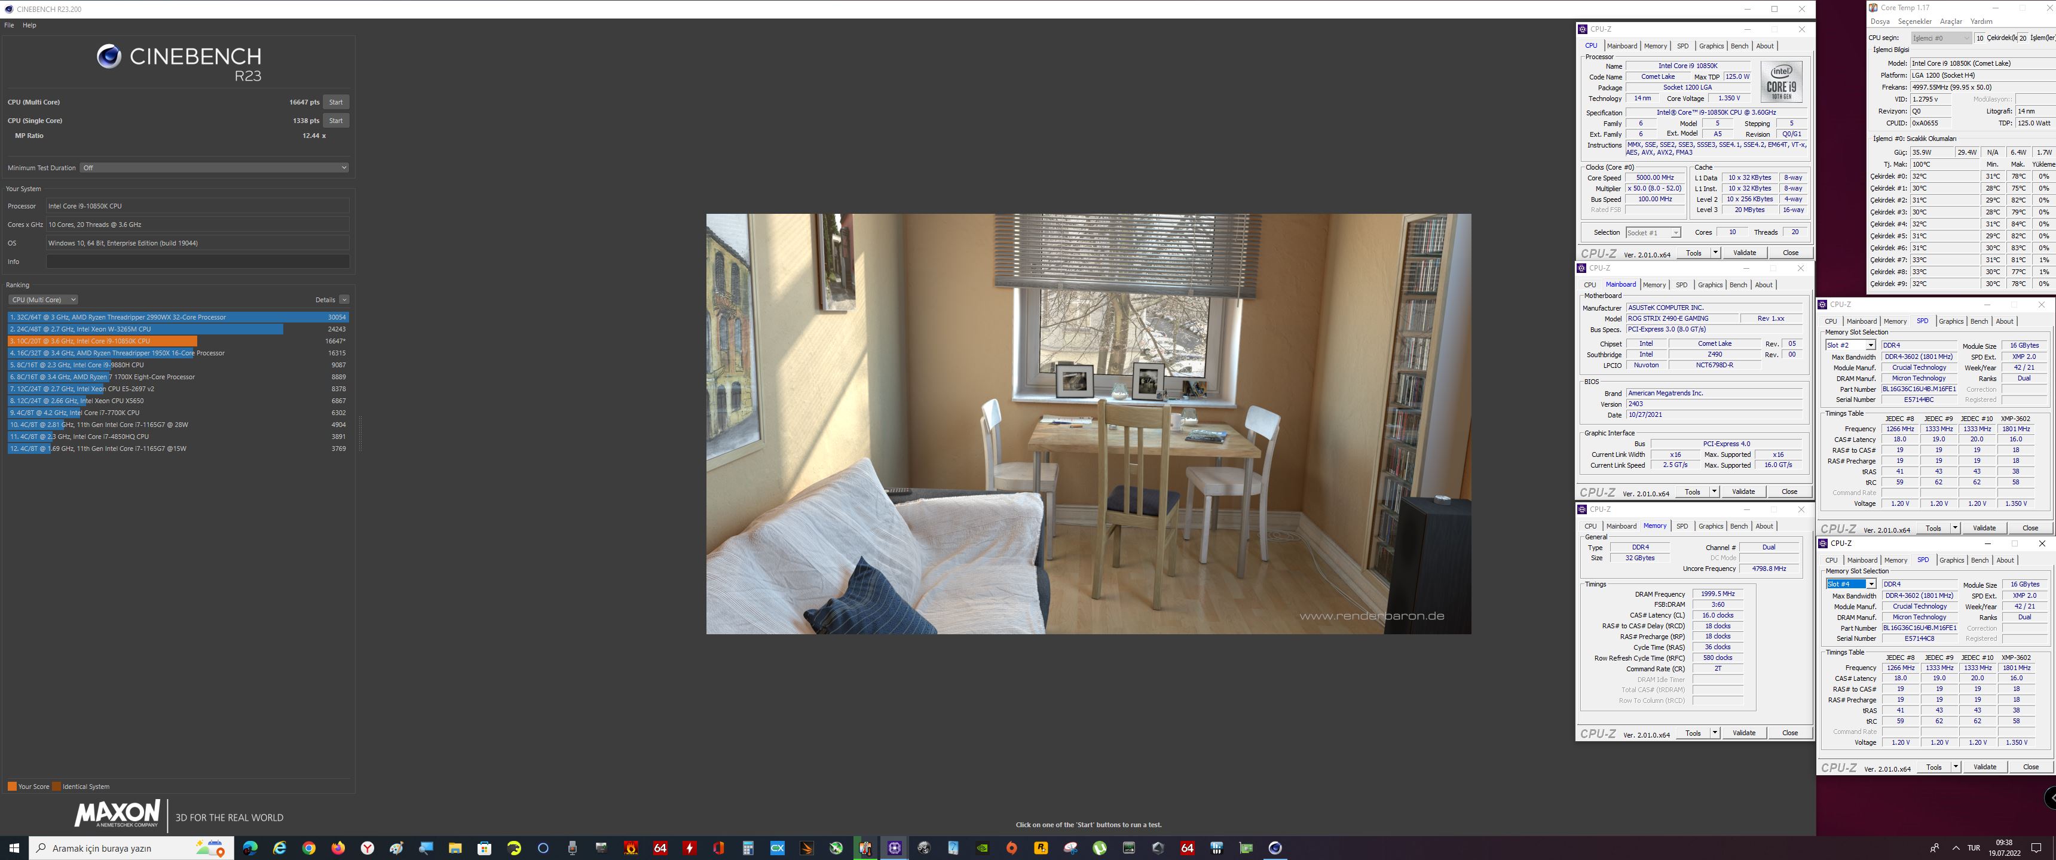Open the Core Temp thermometer taskbar icon
This screenshot has width=2056, height=860.
tap(865, 848)
